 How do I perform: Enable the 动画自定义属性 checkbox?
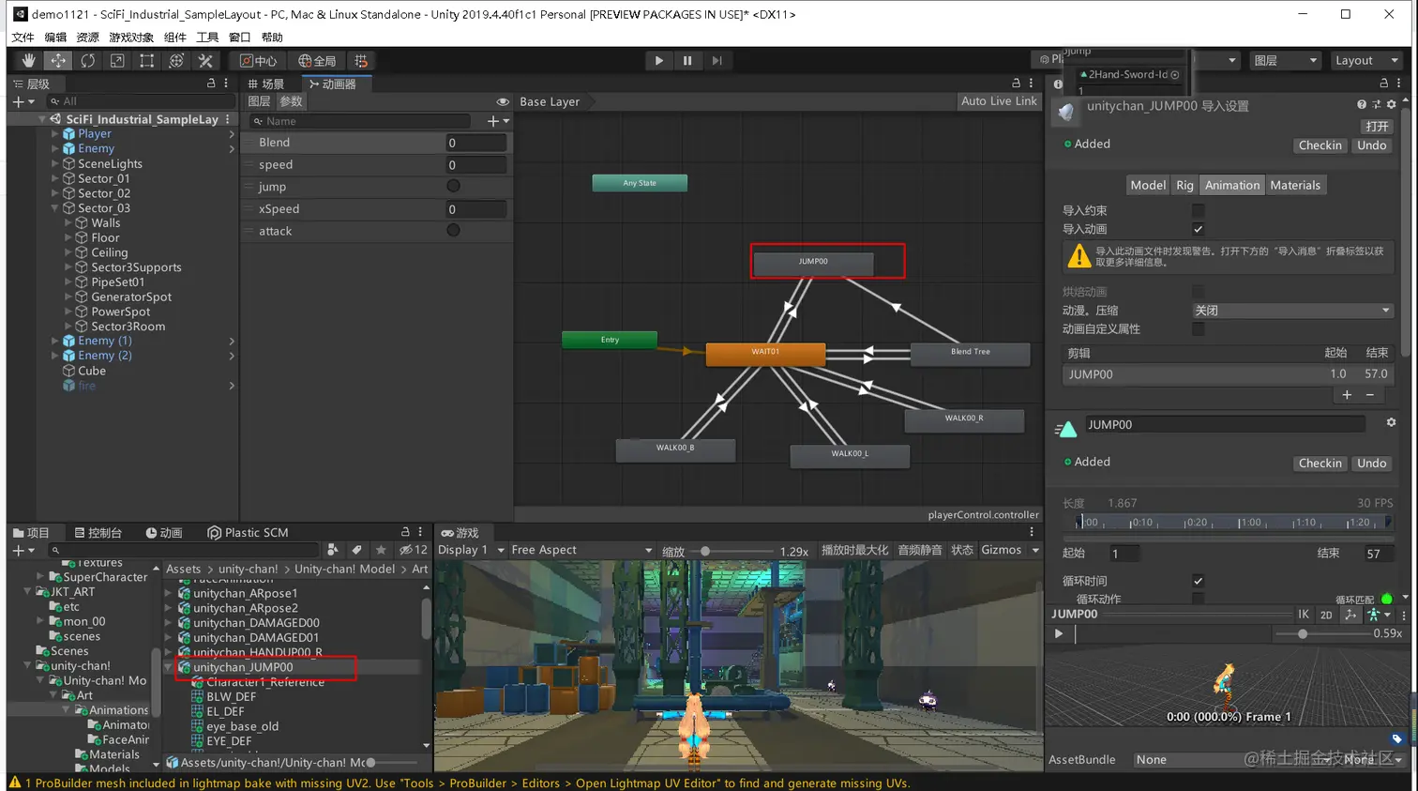(1198, 328)
